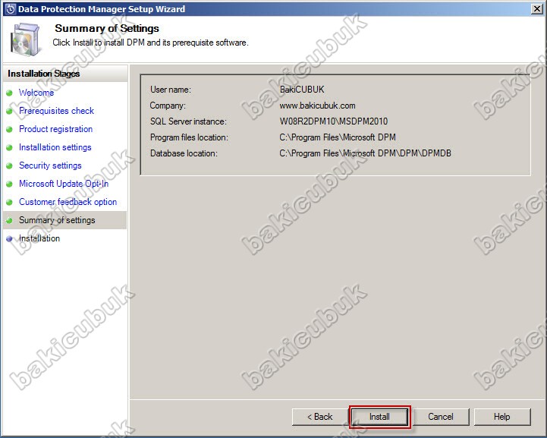Click green dot beside Microsoft Update Opt-In
The width and height of the screenshot is (547, 438).
coord(9,184)
